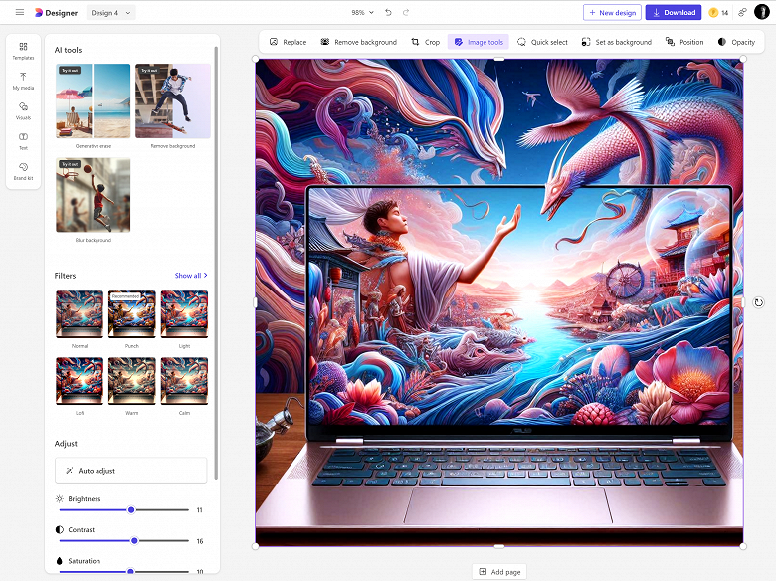Screen dimensions: 776x581
Task: Expand the Design 4 name dropdown
Action: [110, 13]
